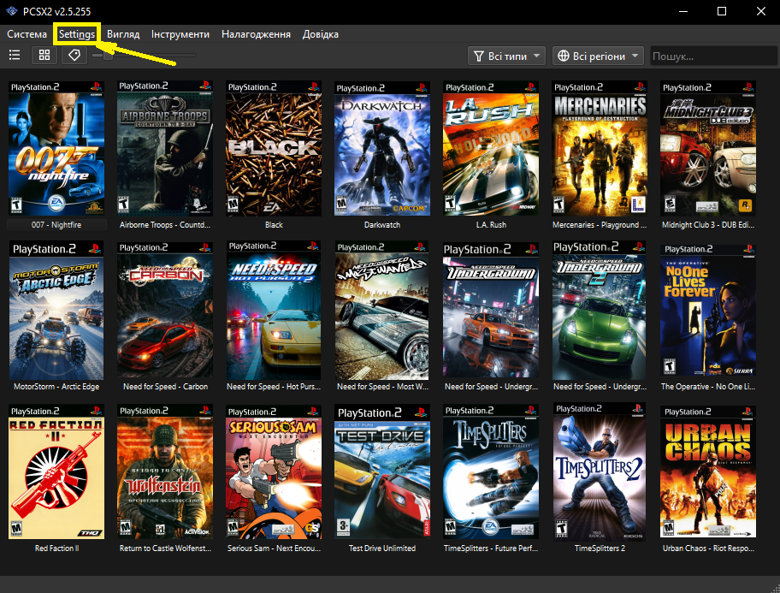Open the Settings menu
This screenshot has height=593, width=780.
point(76,34)
